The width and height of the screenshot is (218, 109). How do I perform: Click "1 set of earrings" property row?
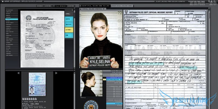click(x=165, y=87)
